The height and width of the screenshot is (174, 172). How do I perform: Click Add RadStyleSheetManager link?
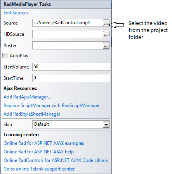[x=32, y=114]
